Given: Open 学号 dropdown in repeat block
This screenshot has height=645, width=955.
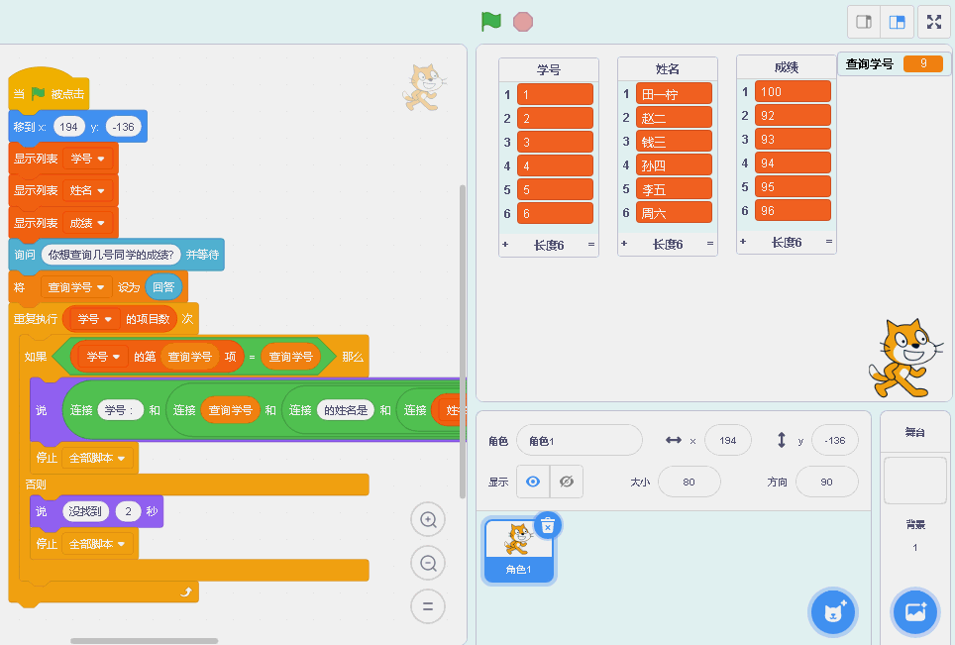Looking at the screenshot, I should click(x=95, y=319).
